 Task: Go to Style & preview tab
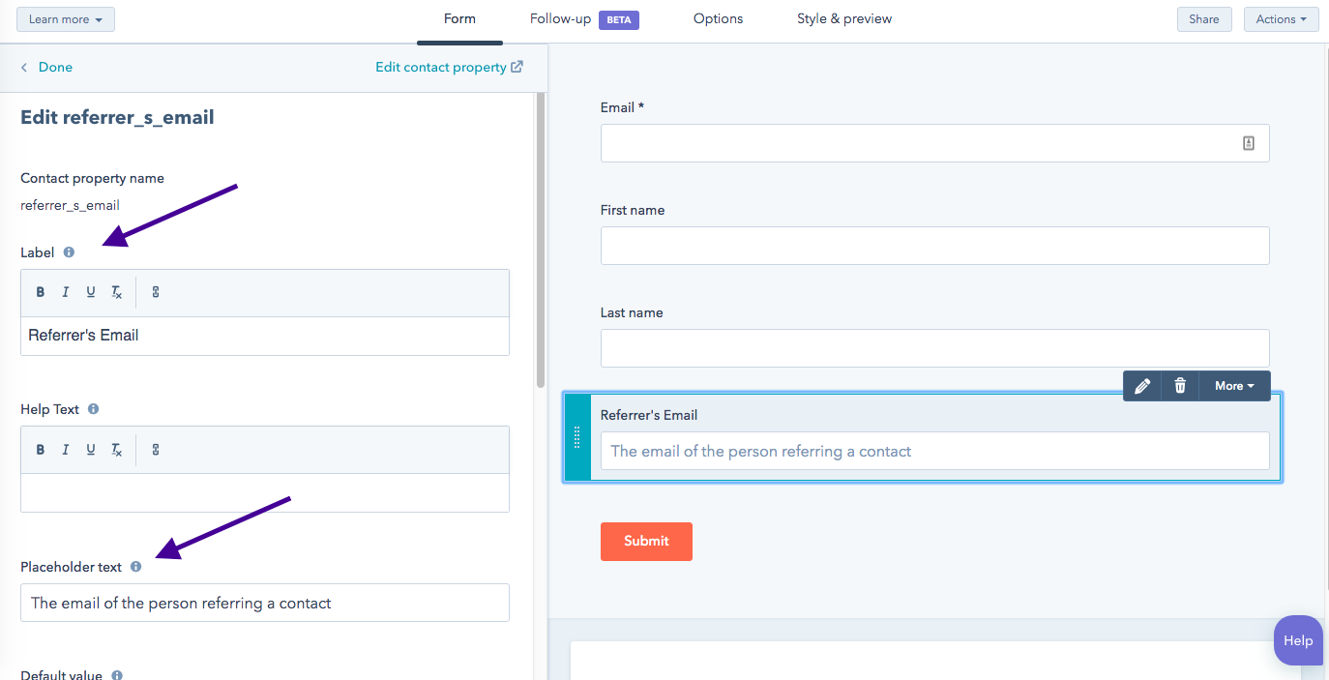(844, 19)
